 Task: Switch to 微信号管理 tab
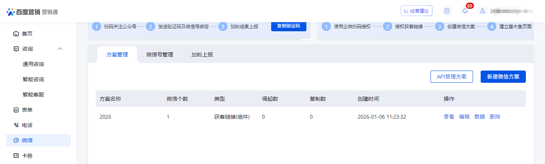[160, 55]
